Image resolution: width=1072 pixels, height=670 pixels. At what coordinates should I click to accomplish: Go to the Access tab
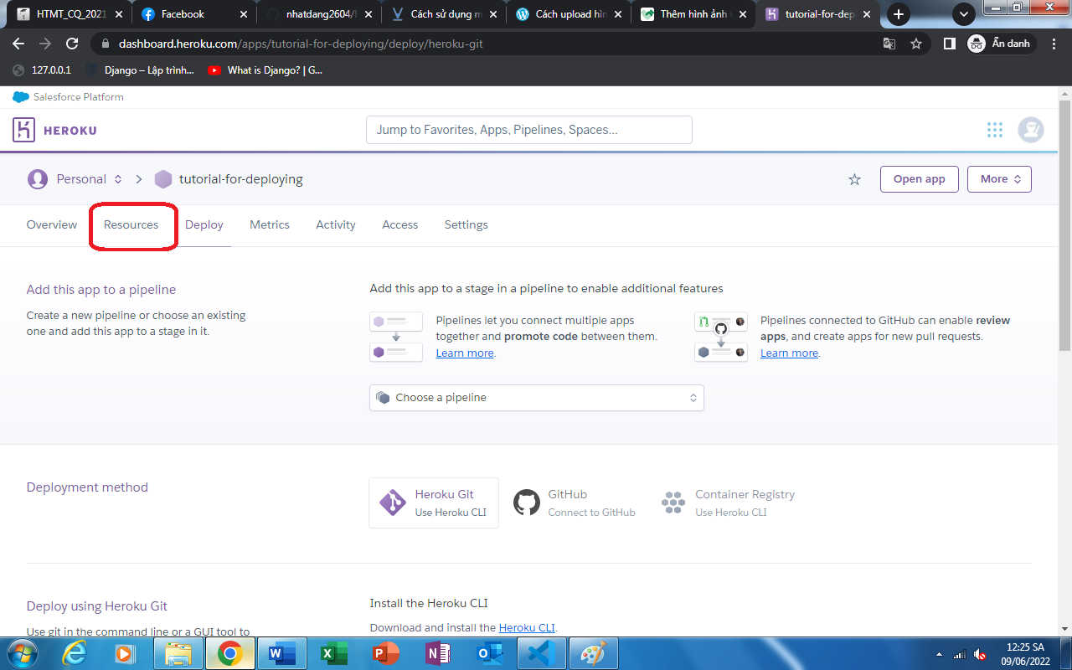click(400, 224)
